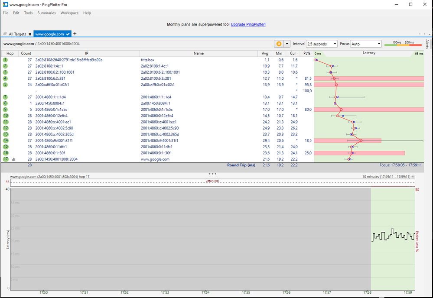
Task: Open the Focus combo box set to Auto
Action: (x=366, y=44)
